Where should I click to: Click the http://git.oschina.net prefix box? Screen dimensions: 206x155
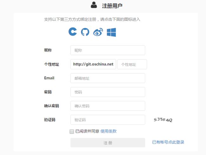pos(93,64)
